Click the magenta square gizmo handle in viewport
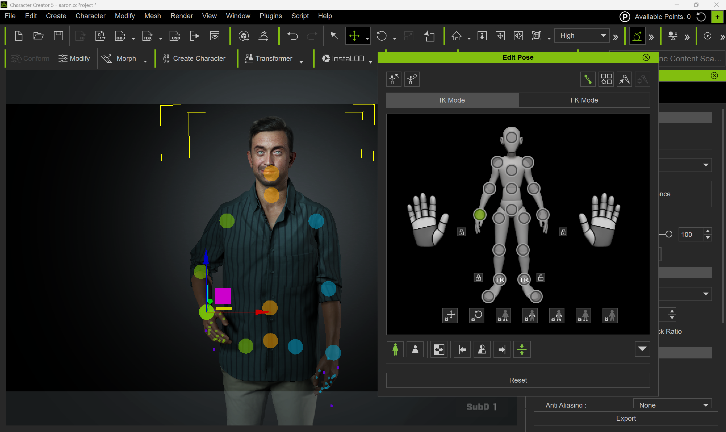 [x=223, y=296]
